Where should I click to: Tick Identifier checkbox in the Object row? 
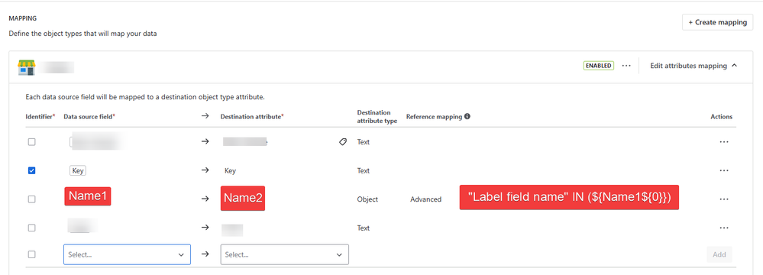click(31, 199)
